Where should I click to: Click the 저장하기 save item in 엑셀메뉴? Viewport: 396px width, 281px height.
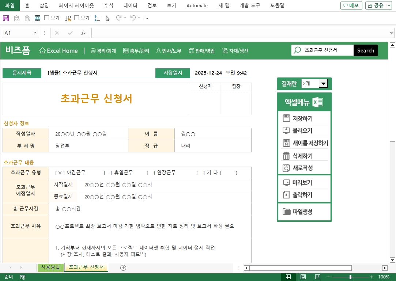pos(302,118)
